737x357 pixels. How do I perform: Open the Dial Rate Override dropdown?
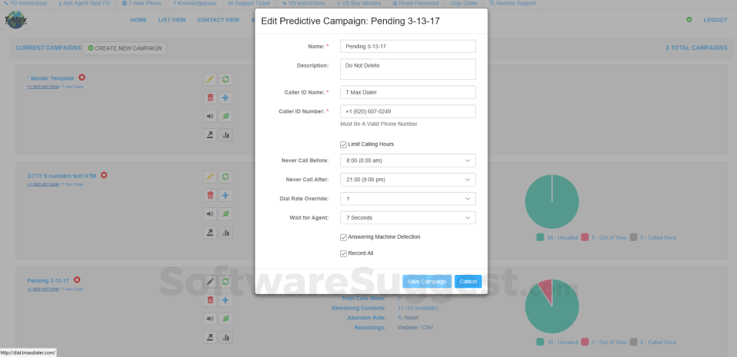click(x=408, y=199)
